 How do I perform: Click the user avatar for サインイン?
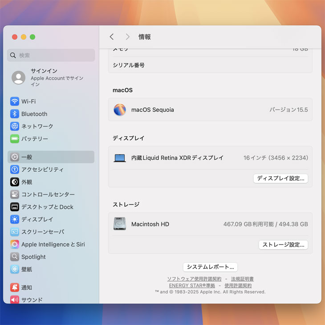pos(18,77)
